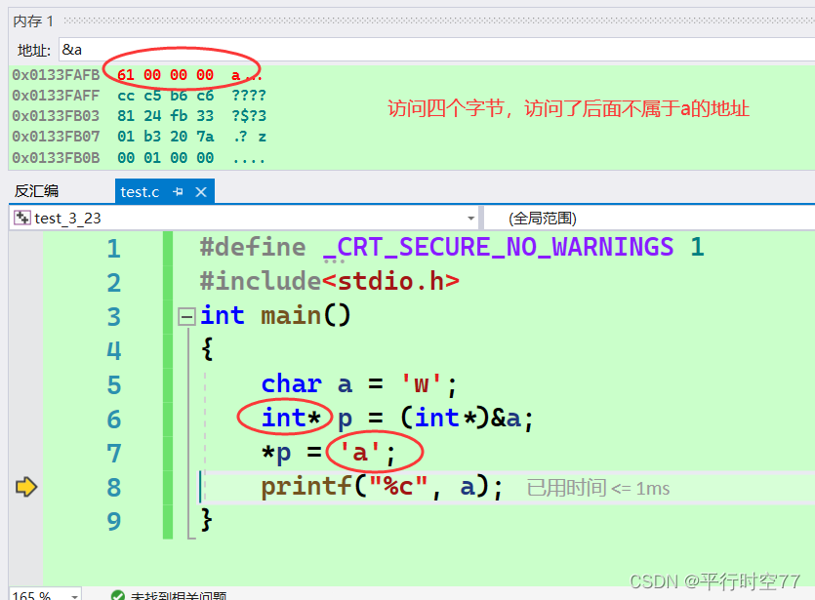This screenshot has width=815, height=600.
Task: Click the 未找到相关问题 status text
Action: tap(179, 596)
